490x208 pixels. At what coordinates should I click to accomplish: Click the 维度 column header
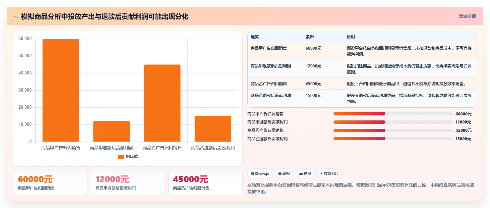click(255, 37)
